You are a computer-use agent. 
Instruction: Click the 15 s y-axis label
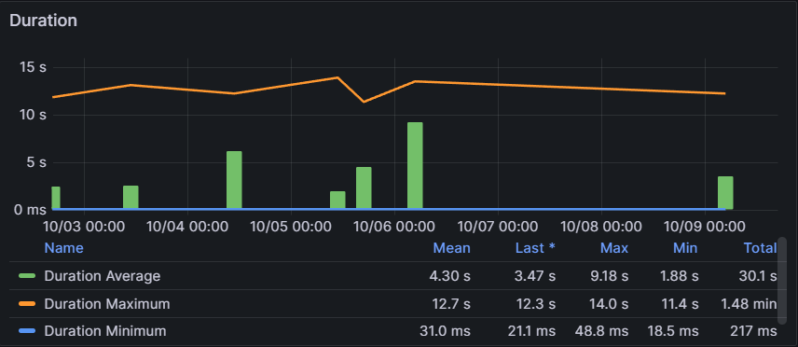coord(33,67)
